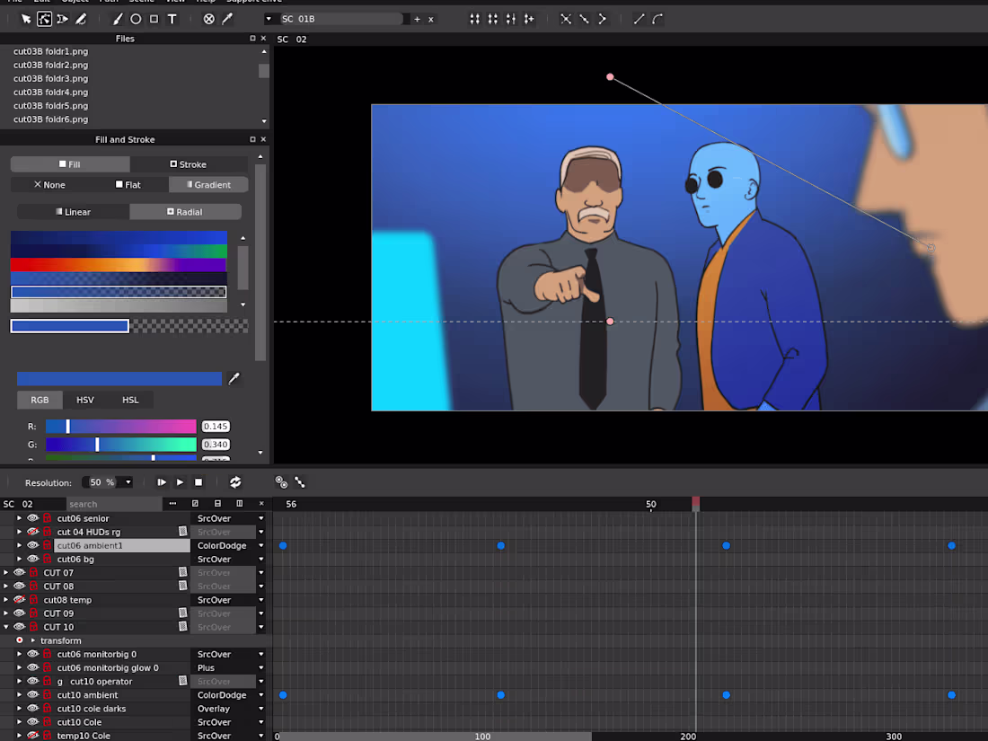Toggle visibility of the cut10 ambient layer
988x741 pixels.
[31, 694]
